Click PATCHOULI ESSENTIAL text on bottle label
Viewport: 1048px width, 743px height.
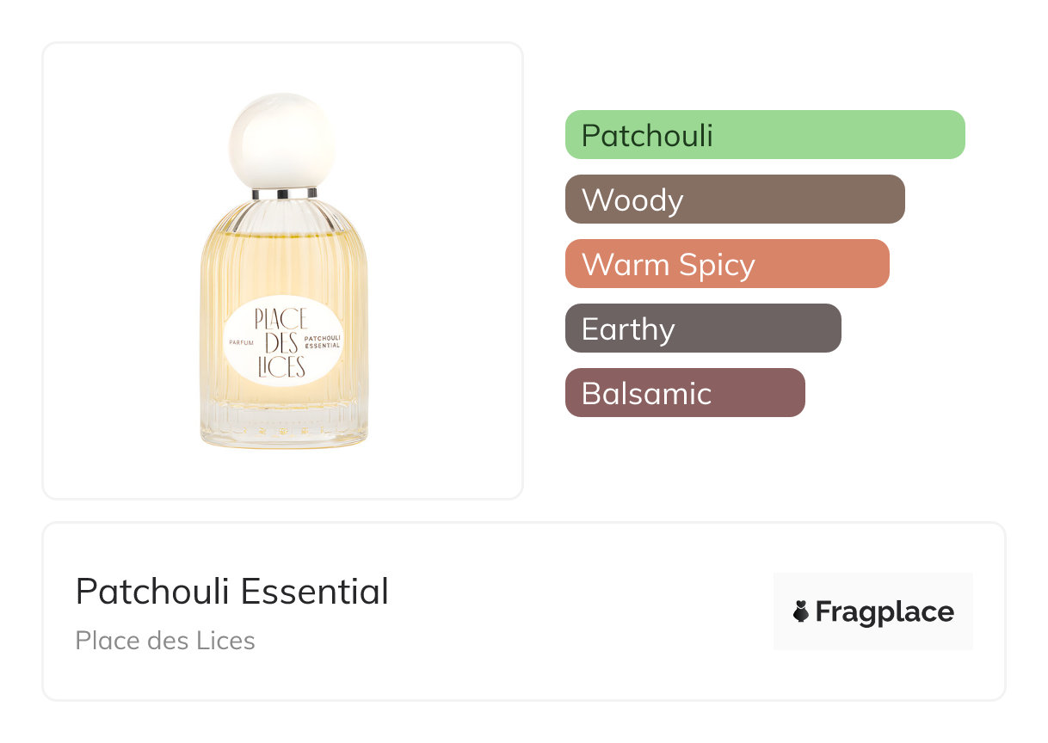pos(324,341)
